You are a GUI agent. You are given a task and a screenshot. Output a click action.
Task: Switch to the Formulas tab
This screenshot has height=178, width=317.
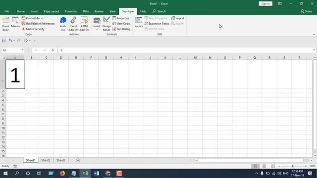tap(71, 11)
